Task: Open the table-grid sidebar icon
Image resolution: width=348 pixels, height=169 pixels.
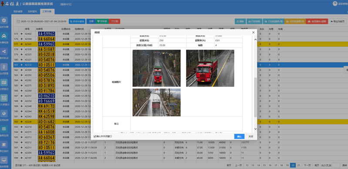Action: 4,129
